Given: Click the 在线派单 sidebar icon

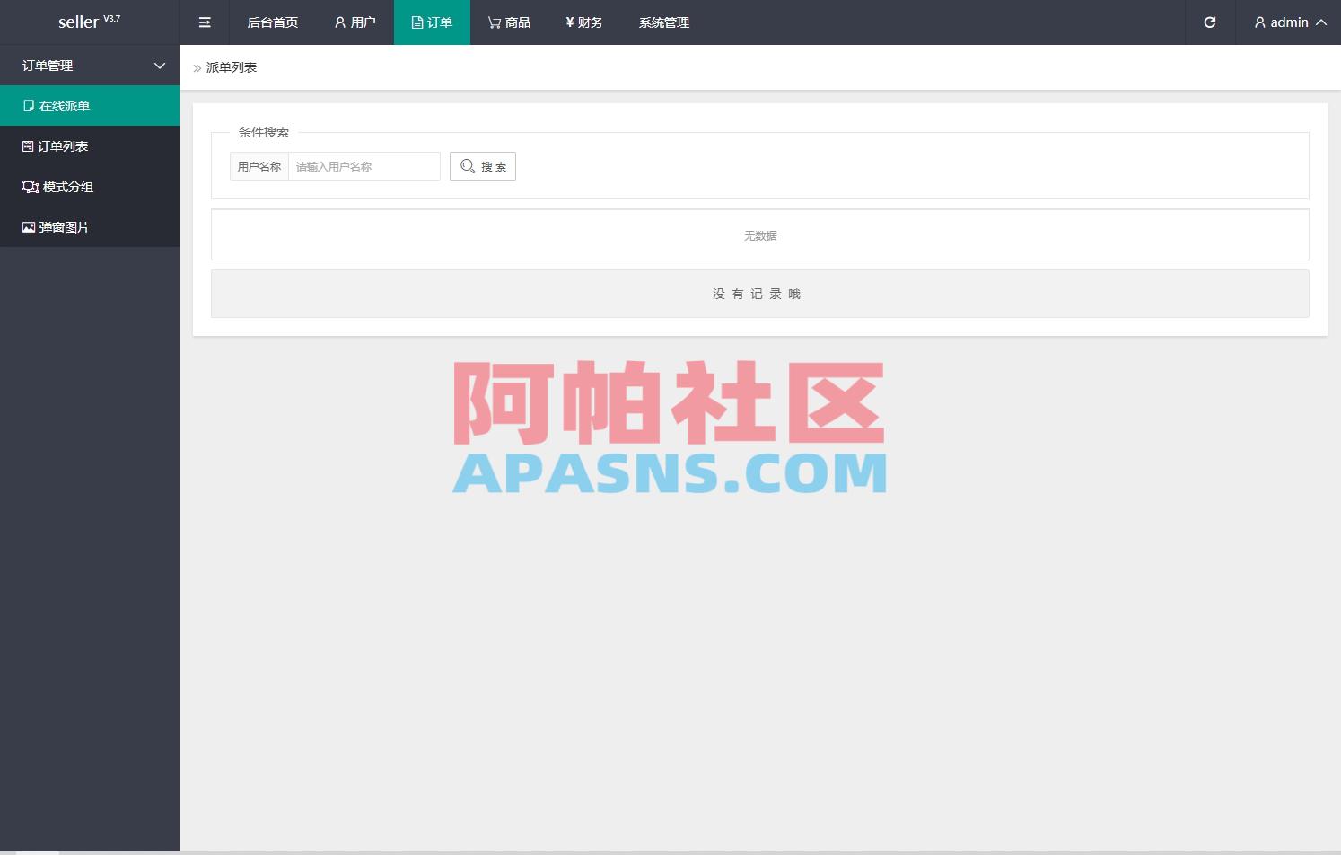Looking at the screenshot, I should (x=28, y=105).
